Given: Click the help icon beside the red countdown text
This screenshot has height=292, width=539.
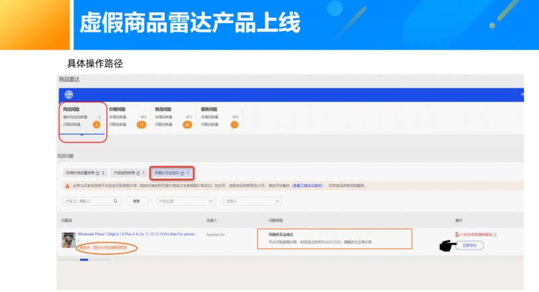Looking at the screenshot, I should pos(495,235).
